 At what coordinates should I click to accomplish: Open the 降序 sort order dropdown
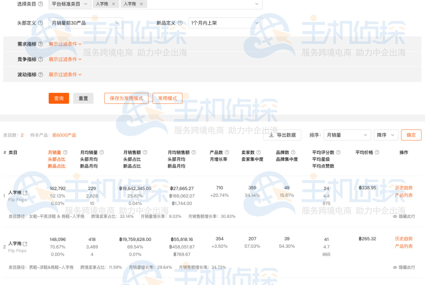[386, 135]
